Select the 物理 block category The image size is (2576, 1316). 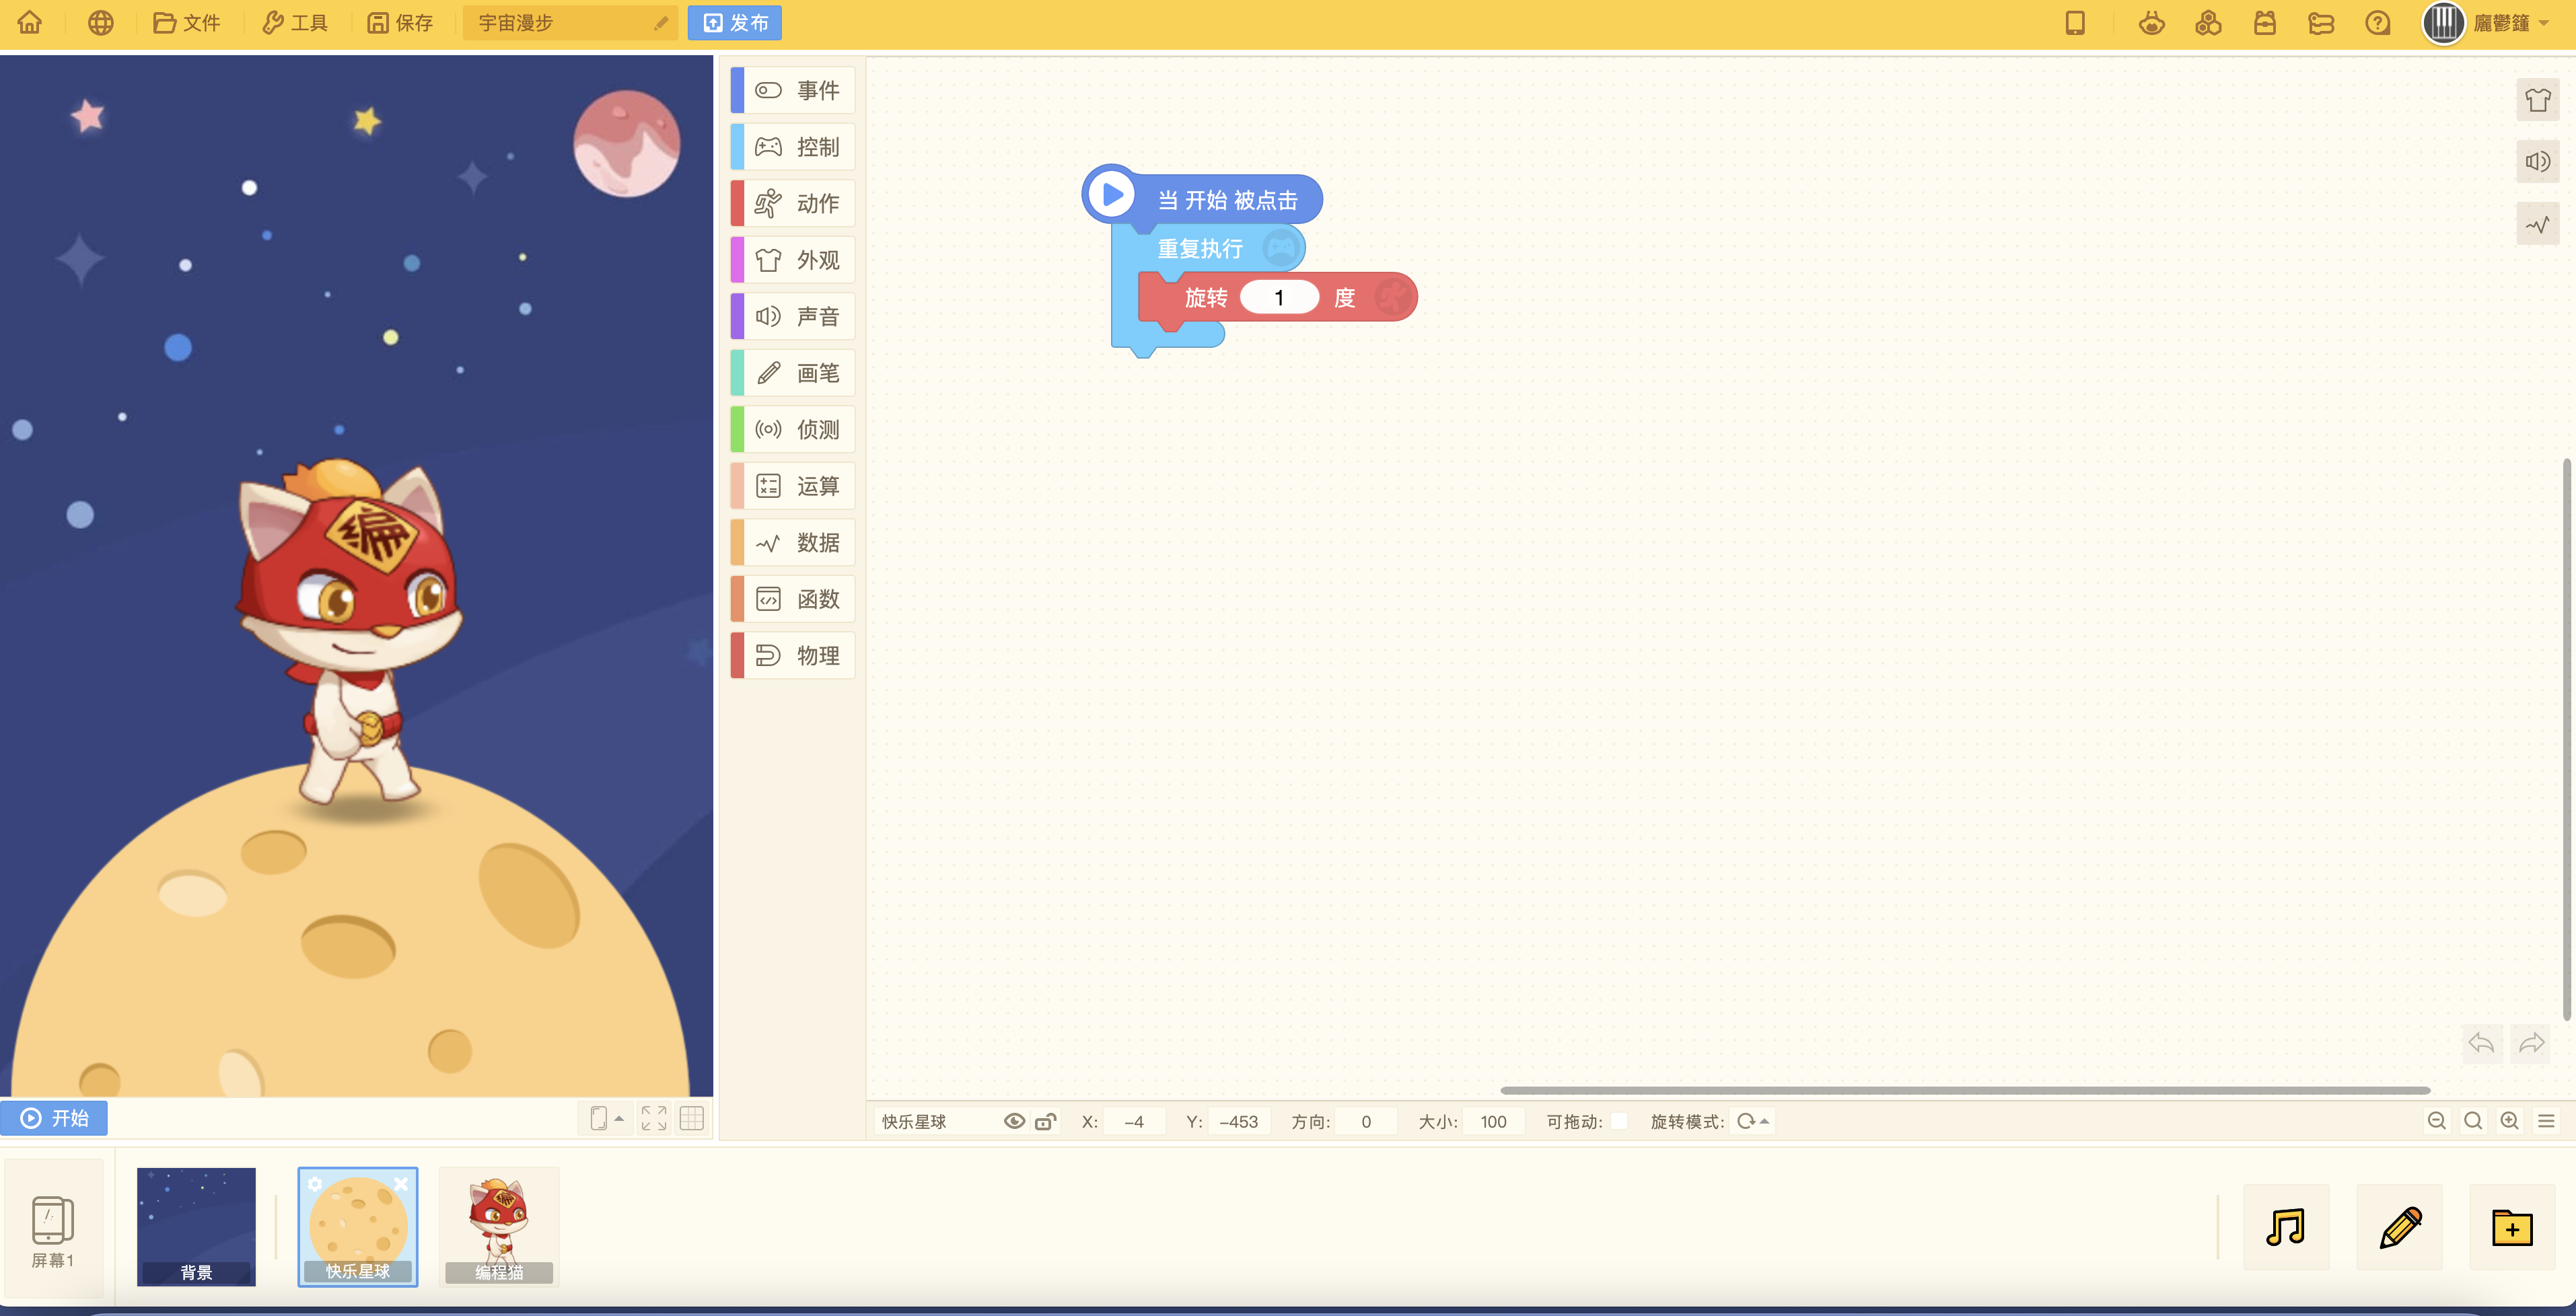[x=793, y=656]
